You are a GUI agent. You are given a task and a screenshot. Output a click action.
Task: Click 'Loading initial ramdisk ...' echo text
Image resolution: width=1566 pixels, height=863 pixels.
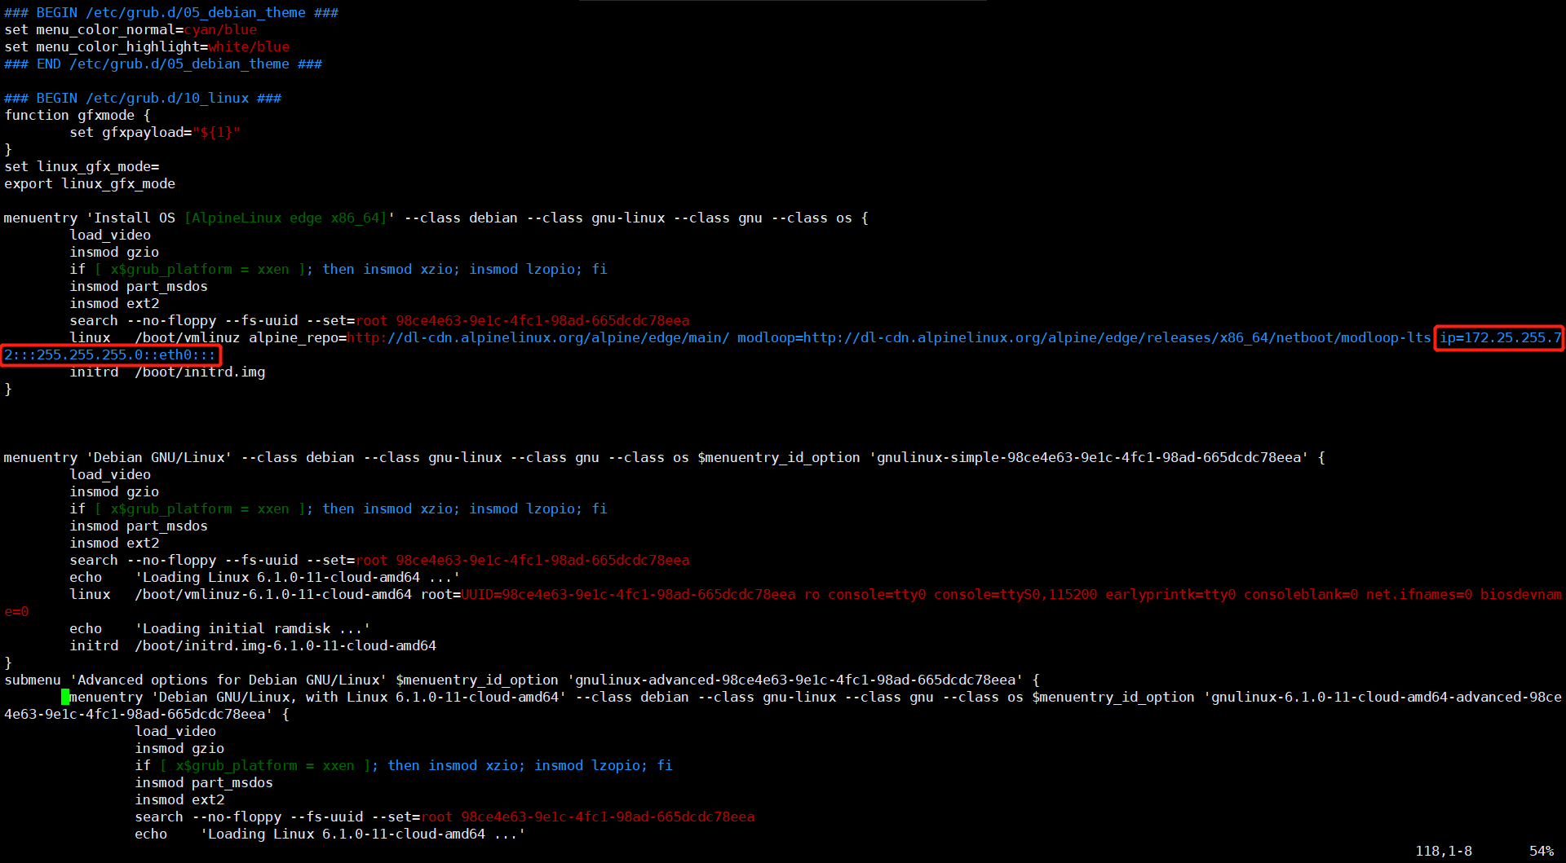tap(253, 628)
